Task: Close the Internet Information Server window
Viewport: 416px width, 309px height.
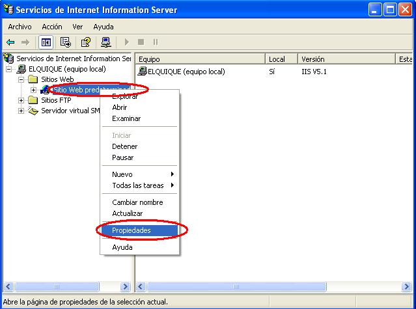Action: coord(406,10)
